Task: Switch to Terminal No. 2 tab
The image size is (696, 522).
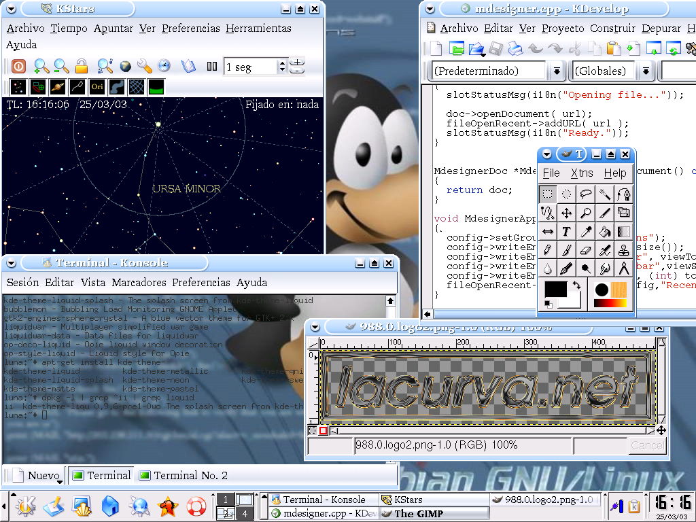Action: 184,475
